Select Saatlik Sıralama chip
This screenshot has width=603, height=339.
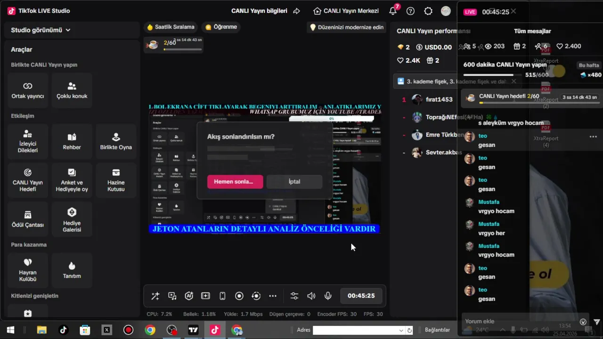171,27
